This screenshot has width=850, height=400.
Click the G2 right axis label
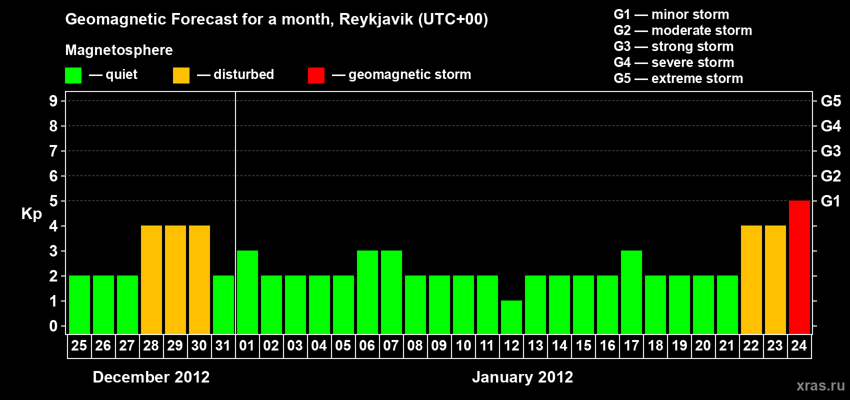point(831,176)
